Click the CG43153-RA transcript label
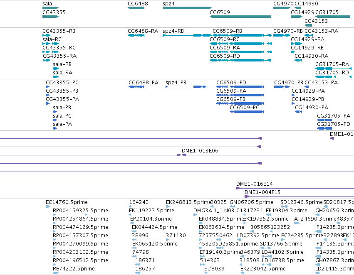Image resolution: width=354 pixels, height=275 pixels. tap(321, 31)
